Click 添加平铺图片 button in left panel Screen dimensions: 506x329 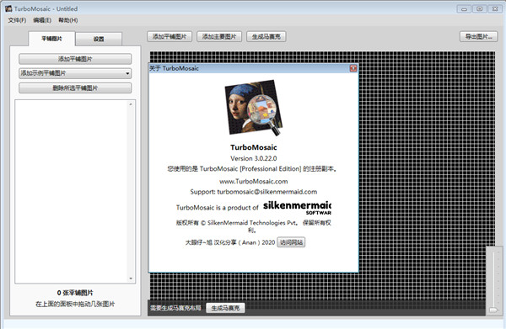click(x=75, y=59)
